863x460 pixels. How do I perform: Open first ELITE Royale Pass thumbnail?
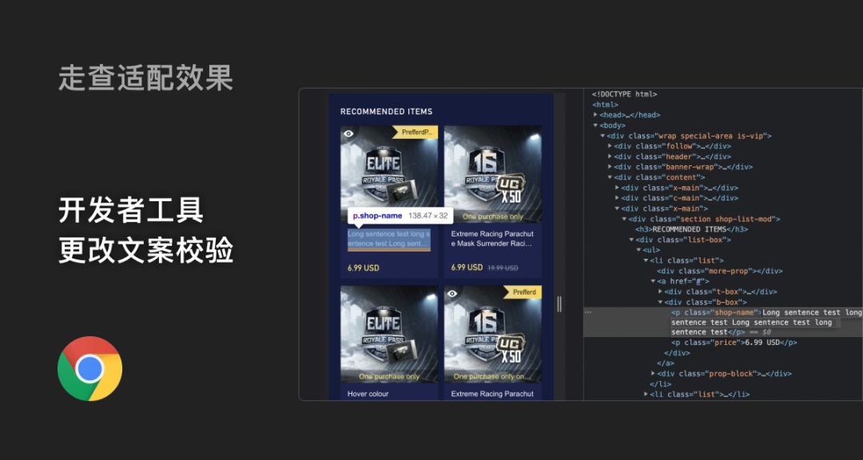pyautogui.click(x=389, y=174)
